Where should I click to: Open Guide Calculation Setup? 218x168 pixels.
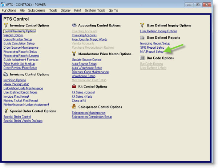pyautogui.click(x=19, y=43)
